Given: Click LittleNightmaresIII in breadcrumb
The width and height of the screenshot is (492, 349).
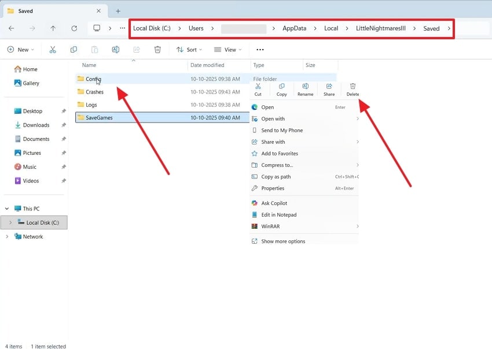Looking at the screenshot, I should (x=381, y=28).
